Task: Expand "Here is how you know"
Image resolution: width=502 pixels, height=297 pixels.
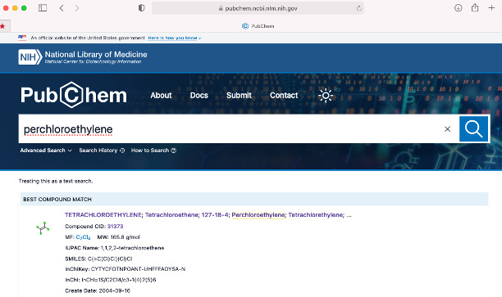Action: [175, 38]
